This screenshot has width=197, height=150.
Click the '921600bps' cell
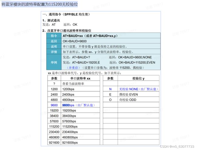[80, 142]
